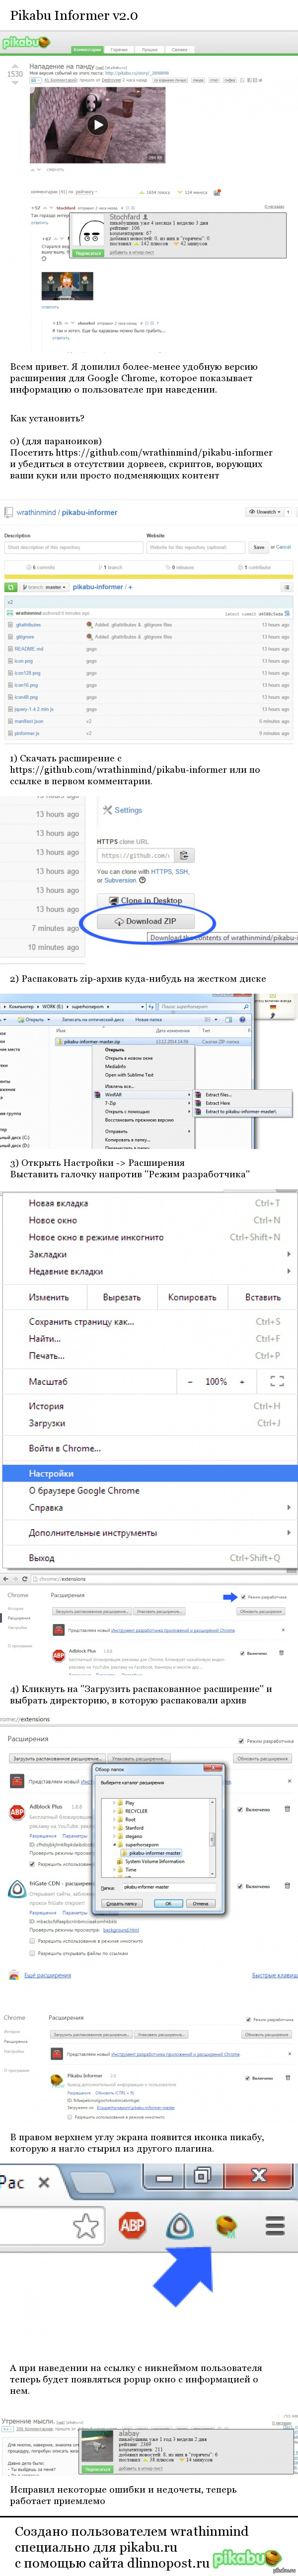Click the Вставить menu button
The width and height of the screenshot is (298, 2576).
[262, 1297]
